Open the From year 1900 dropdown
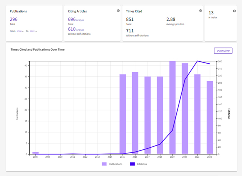Image resolution: width=242 pixels, height=176 pixels. pos(21,31)
